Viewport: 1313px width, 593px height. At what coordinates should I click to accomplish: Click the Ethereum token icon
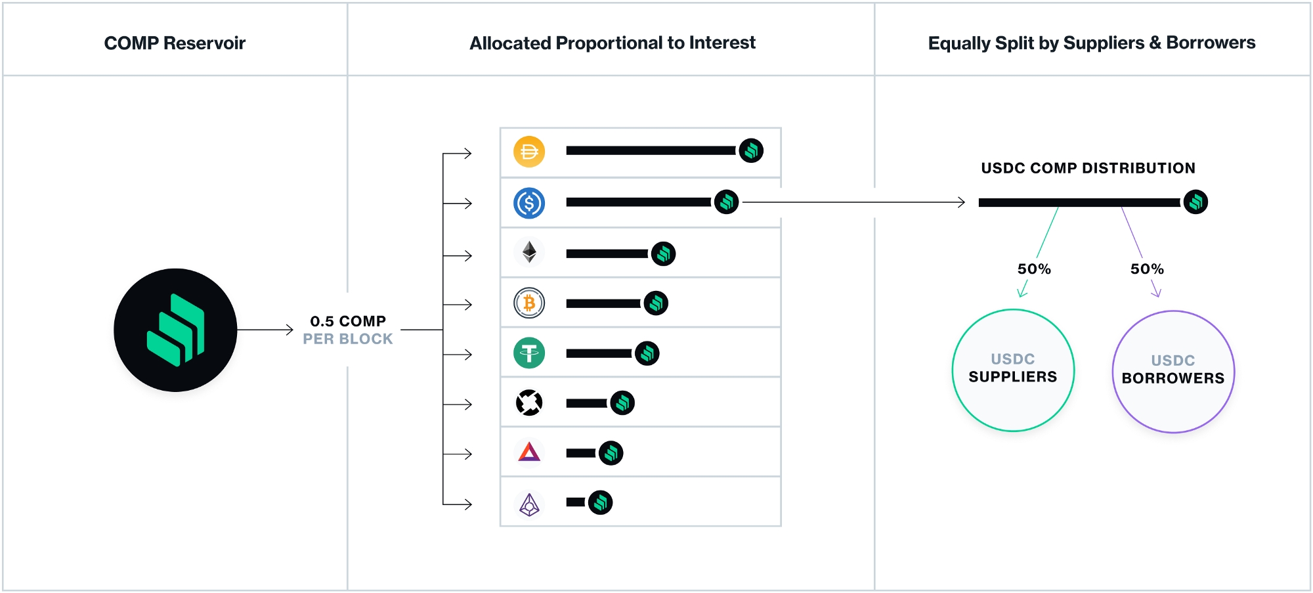529,253
